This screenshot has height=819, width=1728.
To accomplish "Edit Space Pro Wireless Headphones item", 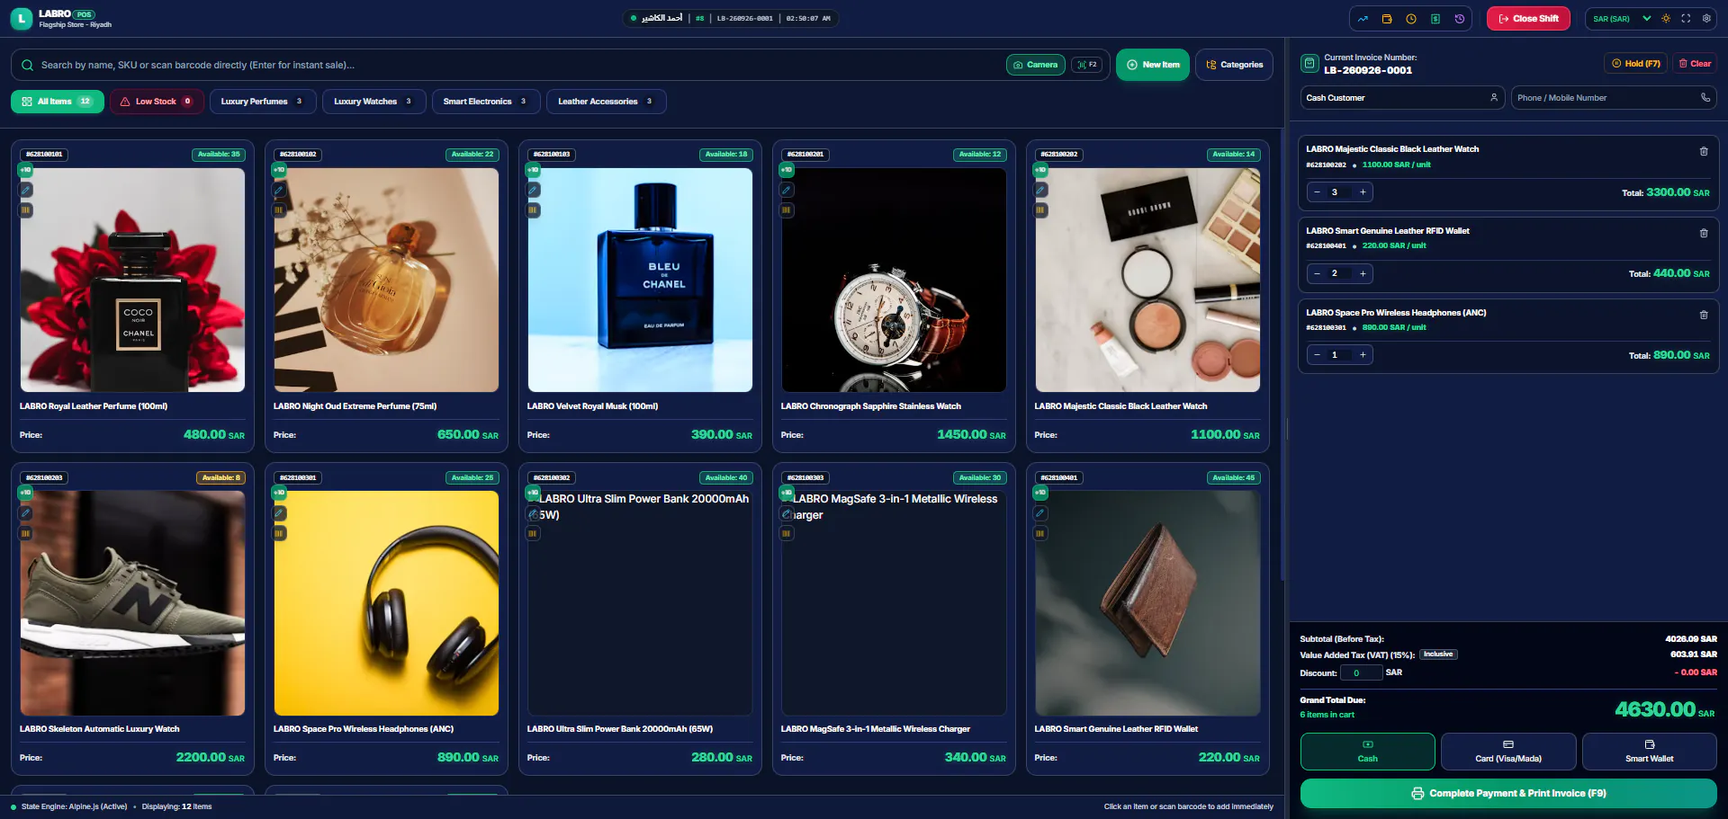I will coord(279,513).
